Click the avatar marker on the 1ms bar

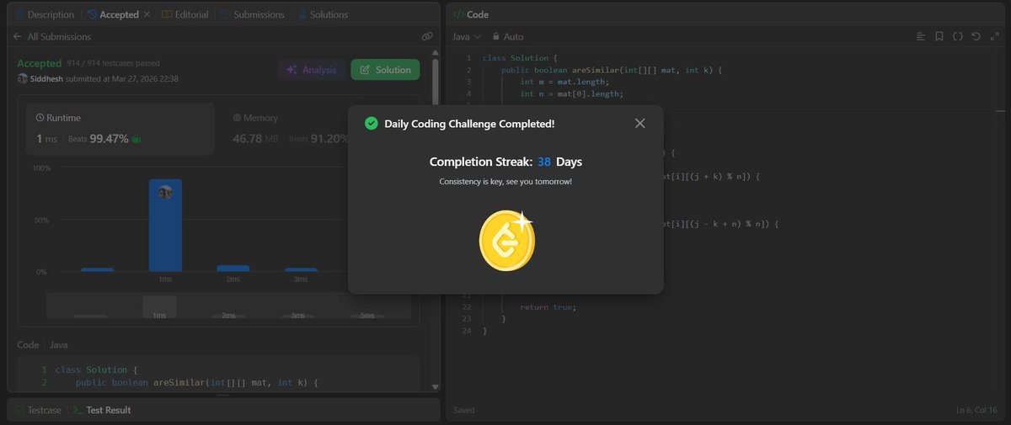tap(165, 192)
